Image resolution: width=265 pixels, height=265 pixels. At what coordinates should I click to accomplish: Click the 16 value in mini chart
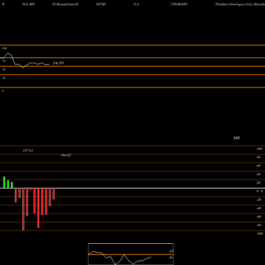pos(171,258)
